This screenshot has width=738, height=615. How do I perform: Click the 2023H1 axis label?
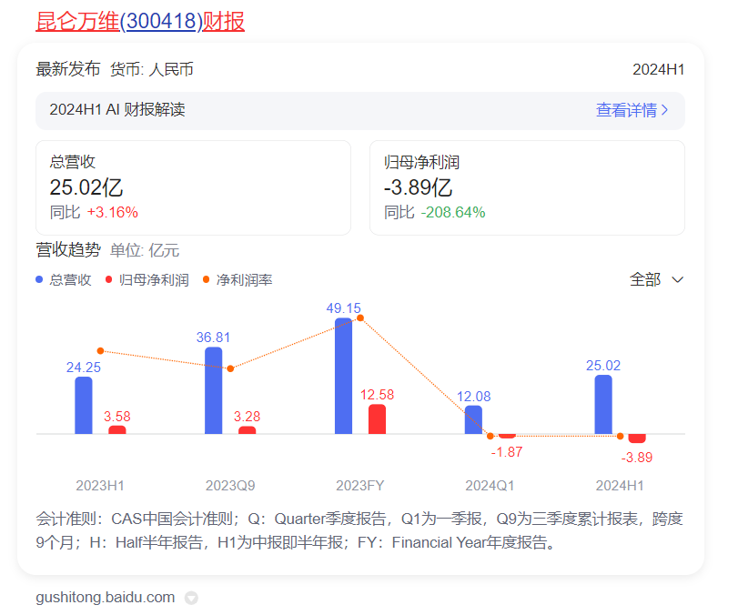click(x=100, y=486)
